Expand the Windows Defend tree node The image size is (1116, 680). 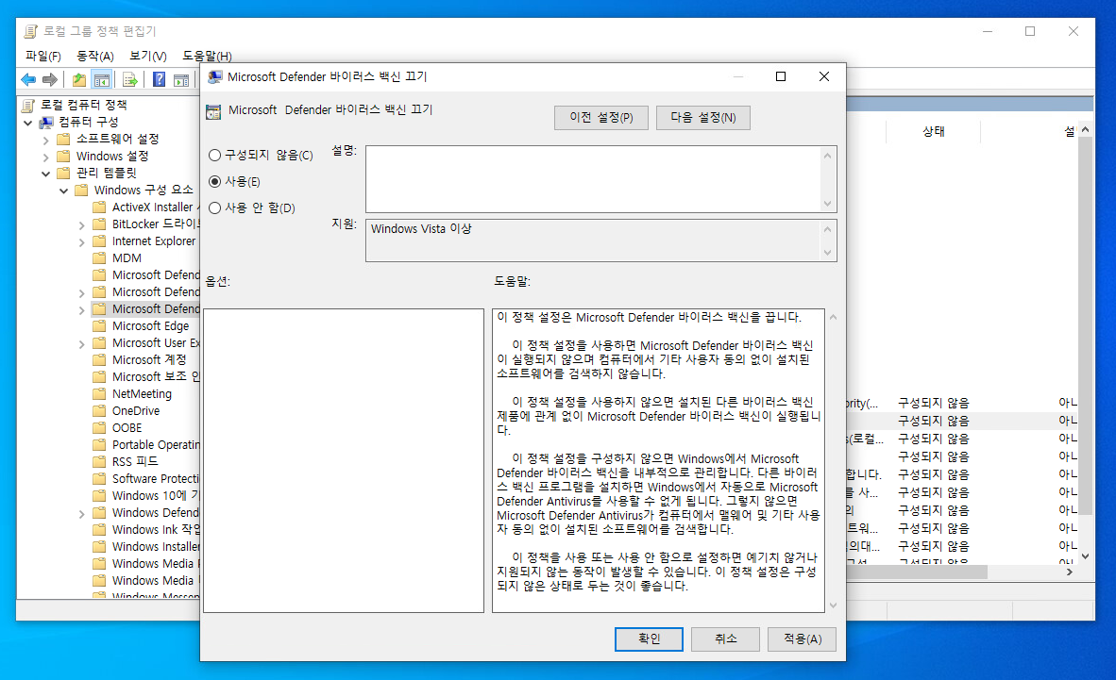point(81,514)
